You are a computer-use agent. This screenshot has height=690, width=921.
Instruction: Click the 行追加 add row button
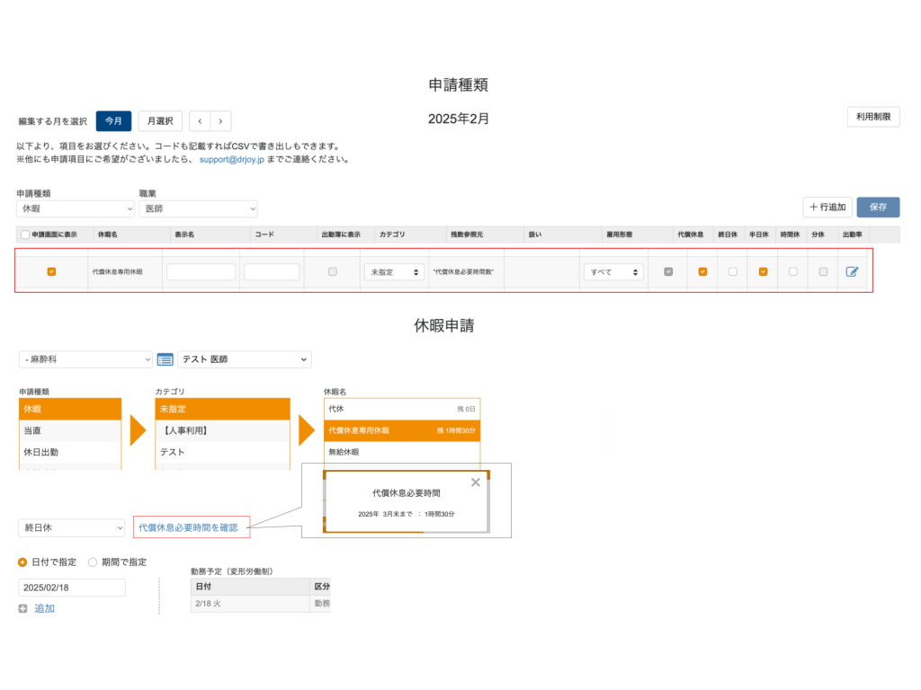(x=827, y=207)
